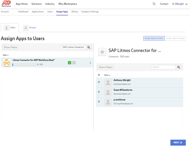Click the app search magnifier button
The image size is (190, 147).
click(89, 47)
